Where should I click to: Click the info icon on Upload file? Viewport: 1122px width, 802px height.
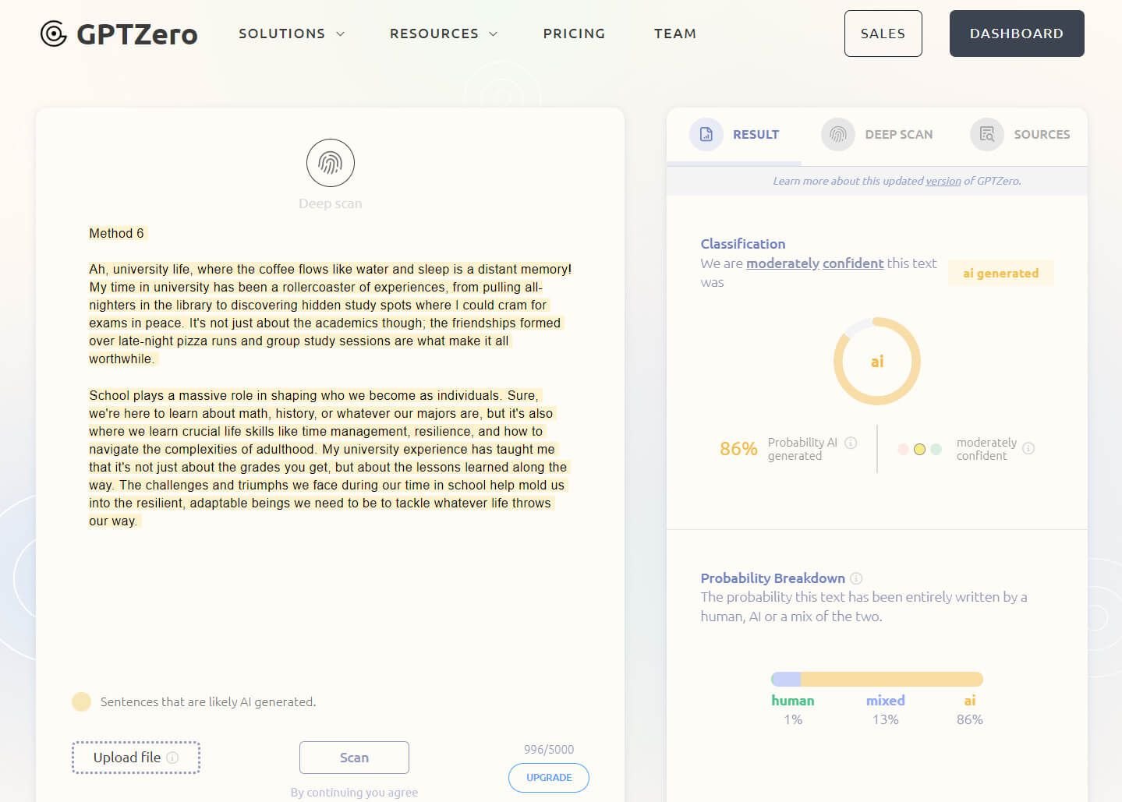click(173, 758)
